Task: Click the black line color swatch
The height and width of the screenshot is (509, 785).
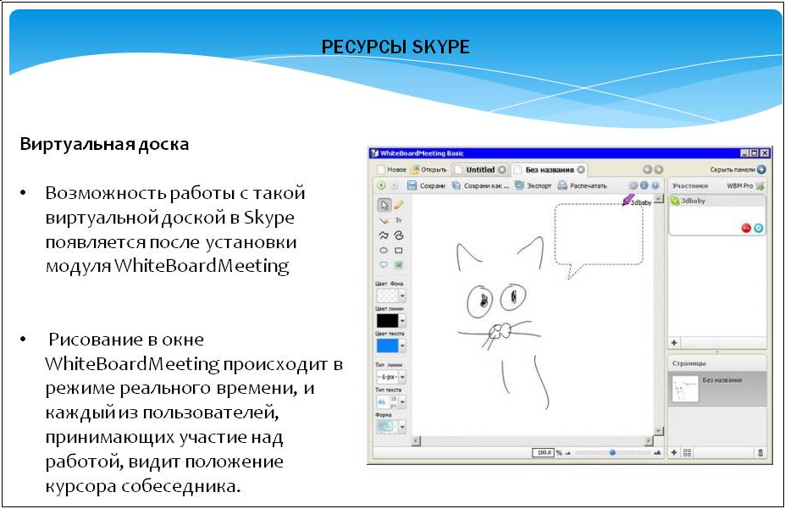Action: tap(387, 320)
